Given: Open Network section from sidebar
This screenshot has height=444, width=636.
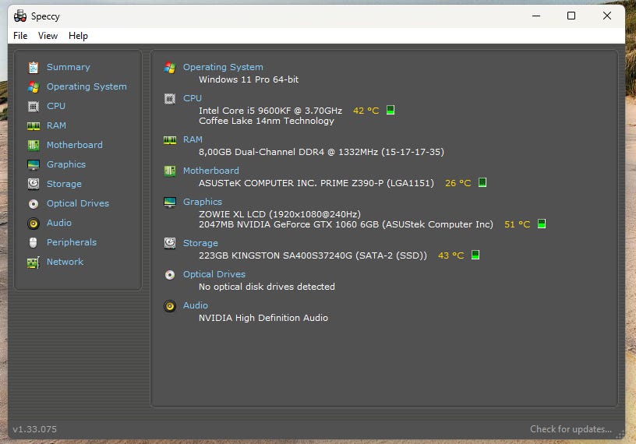Looking at the screenshot, I should pyautogui.click(x=65, y=262).
